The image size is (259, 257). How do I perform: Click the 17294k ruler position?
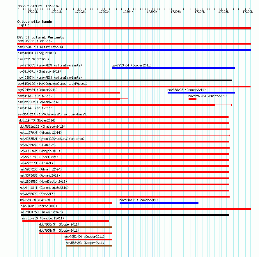128,12
